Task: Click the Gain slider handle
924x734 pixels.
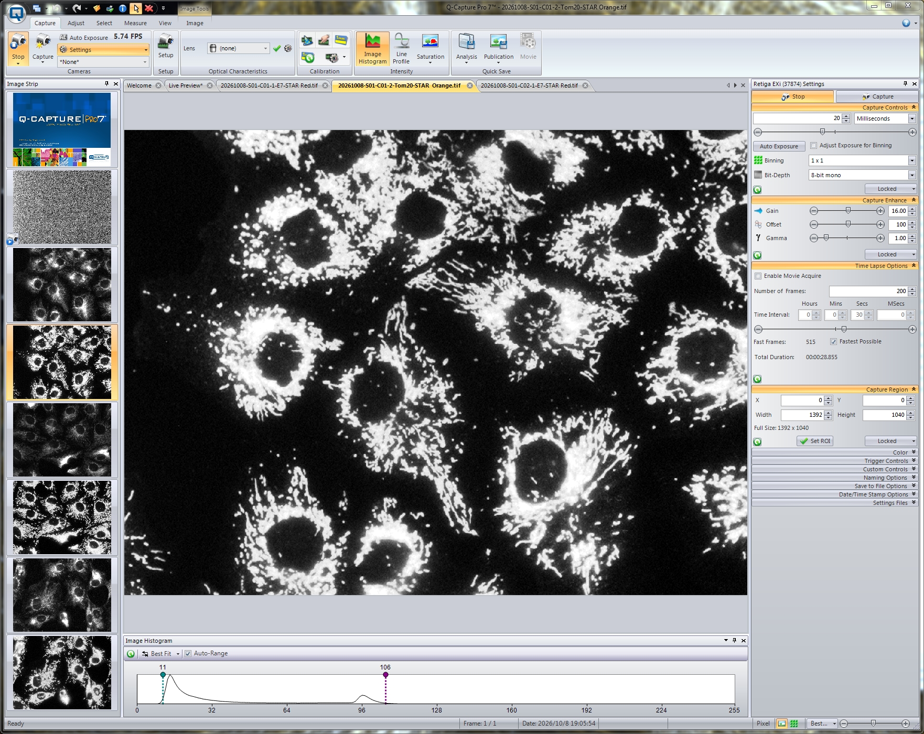Action: click(x=848, y=211)
